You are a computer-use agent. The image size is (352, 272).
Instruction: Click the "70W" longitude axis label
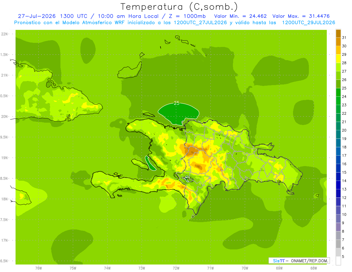point(245,268)
